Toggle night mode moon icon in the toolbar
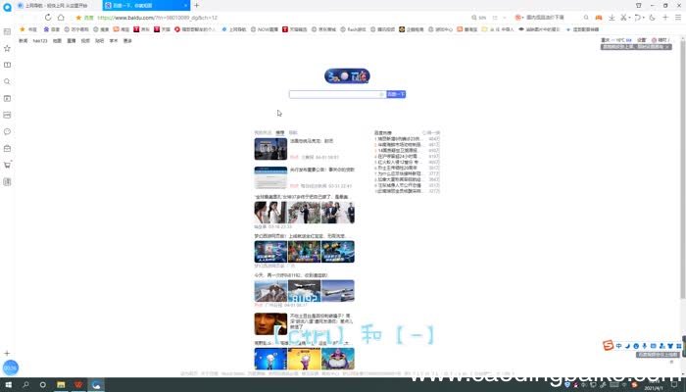 [652, 18]
